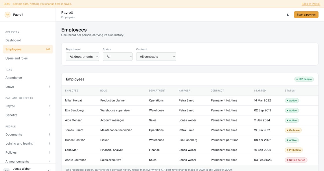Click the Account manager role cell
Screen dimensions: 324x171
click(112, 120)
